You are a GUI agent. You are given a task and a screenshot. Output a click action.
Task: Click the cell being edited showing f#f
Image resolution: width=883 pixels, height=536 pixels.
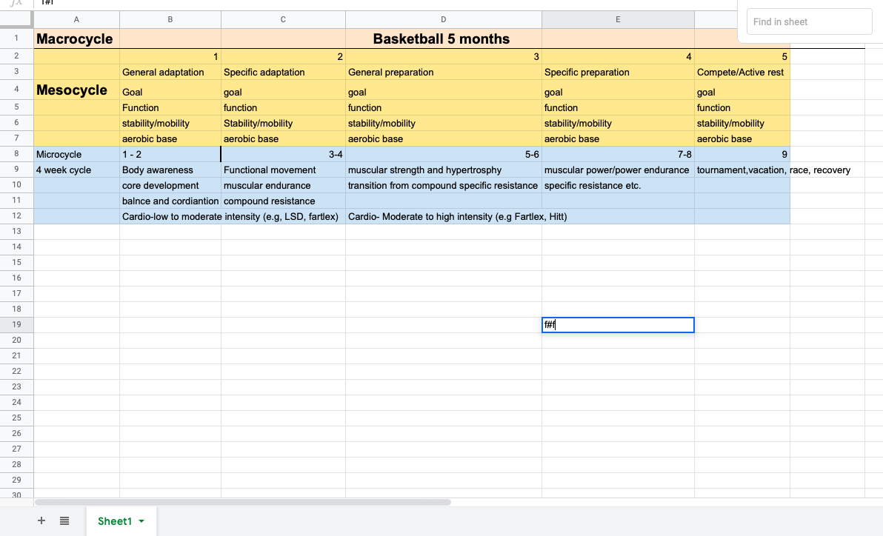pyautogui.click(x=618, y=324)
